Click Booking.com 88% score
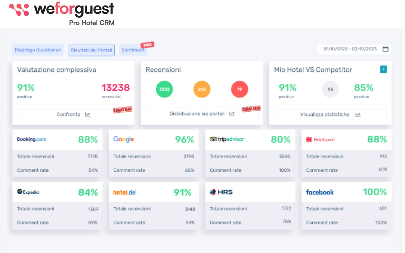Image resolution: width=405 pixels, height=253 pixels. pos(88,139)
